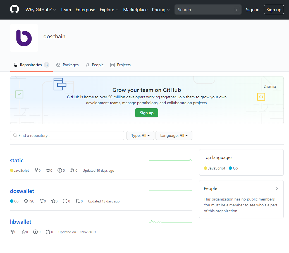This screenshot has width=289, height=253.
Task: Click the doswallet repository activity graph
Action: click(171, 190)
